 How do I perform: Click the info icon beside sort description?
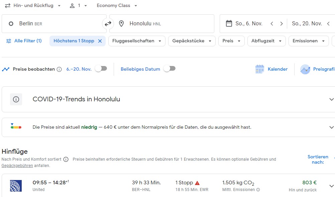click(x=66, y=159)
